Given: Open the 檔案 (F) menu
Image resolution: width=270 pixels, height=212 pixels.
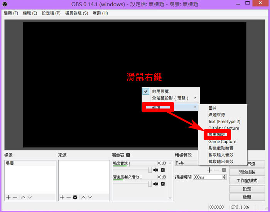Looking at the screenshot, I should [x=11, y=13].
